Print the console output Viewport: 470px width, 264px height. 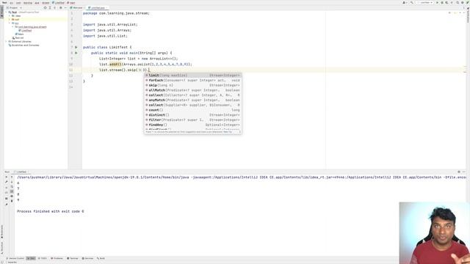coord(12,196)
